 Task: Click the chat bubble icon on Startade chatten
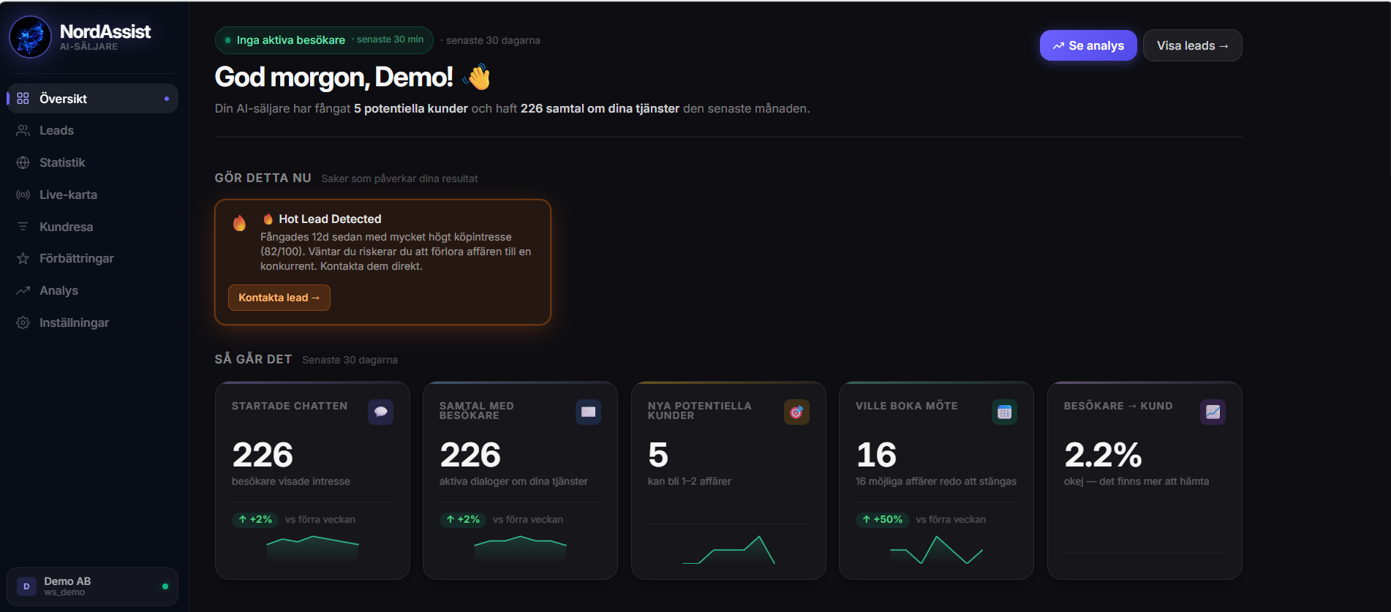380,412
